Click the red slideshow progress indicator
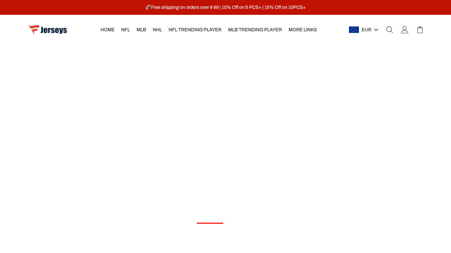 [x=210, y=223]
